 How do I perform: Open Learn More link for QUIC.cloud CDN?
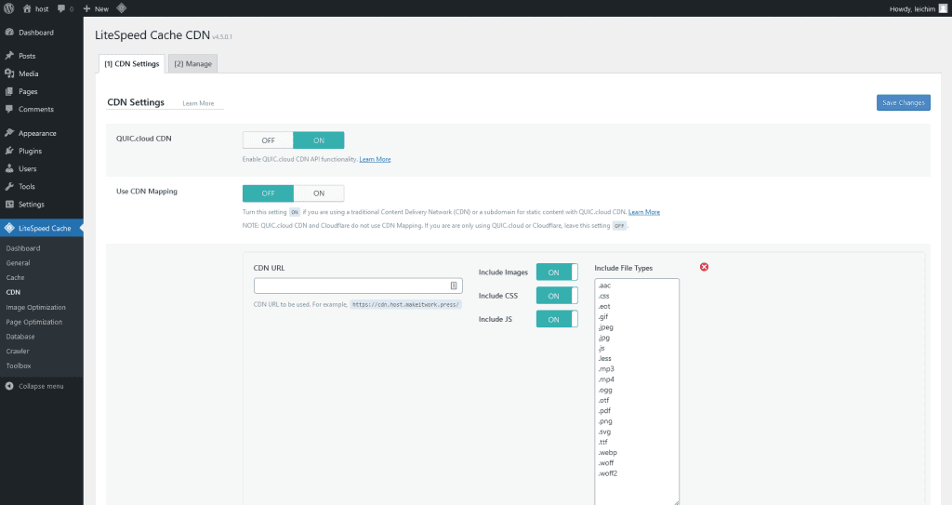376,159
